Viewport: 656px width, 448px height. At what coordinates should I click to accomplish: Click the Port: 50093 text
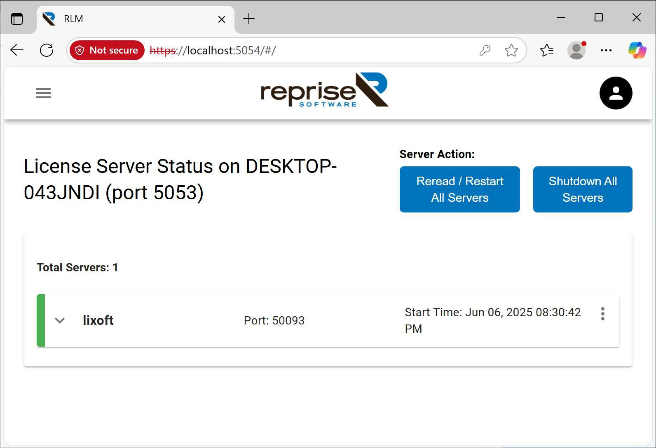274,320
